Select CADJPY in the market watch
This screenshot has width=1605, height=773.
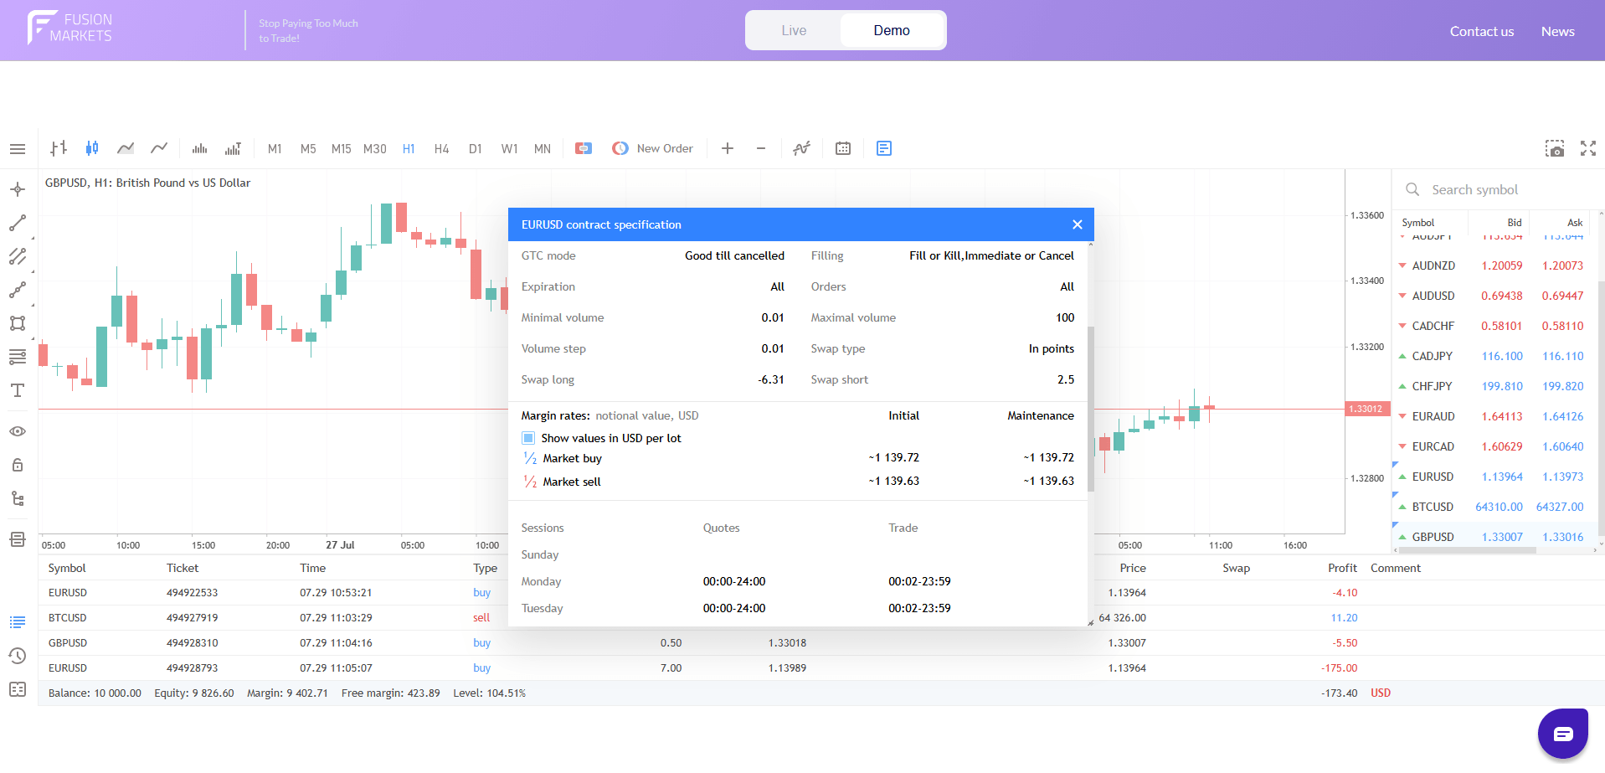click(x=1494, y=356)
